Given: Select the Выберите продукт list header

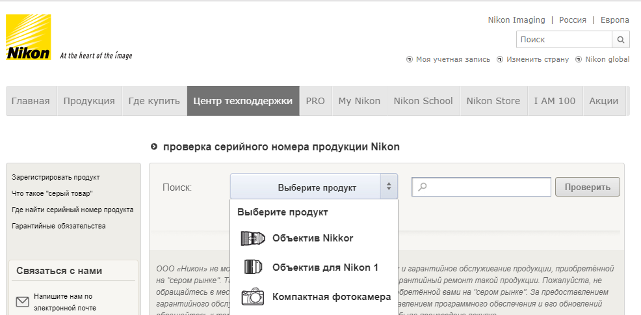Looking at the screenshot, I should click(x=283, y=212).
